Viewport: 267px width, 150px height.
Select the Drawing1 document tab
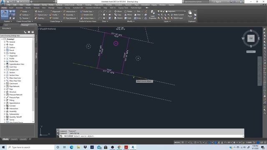tap(25, 25)
